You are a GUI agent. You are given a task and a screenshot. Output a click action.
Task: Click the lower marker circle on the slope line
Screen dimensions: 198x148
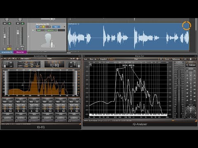pos(149,95)
